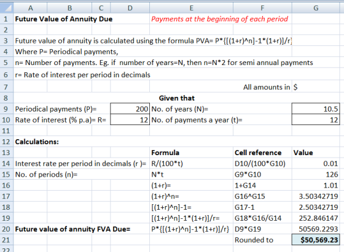Select column E header
The width and height of the screenshot is (344, 252).
pyautogui.click(x=191, y=8)
